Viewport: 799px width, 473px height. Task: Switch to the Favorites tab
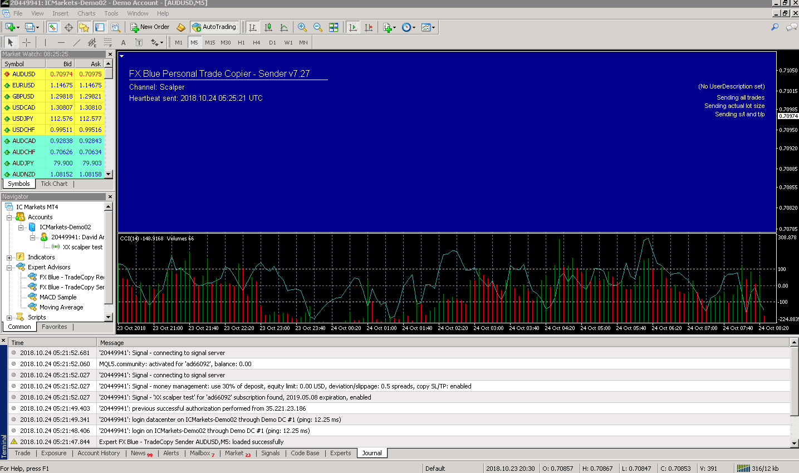coord(55,327)
